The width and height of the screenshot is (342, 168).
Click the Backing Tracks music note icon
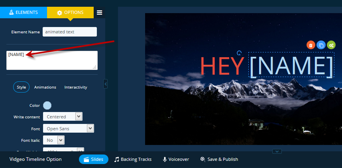[117, 159]
